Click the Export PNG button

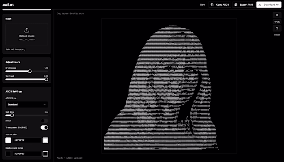[244, 5]
